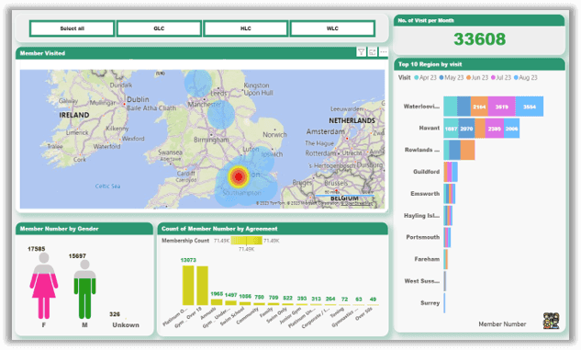Click the tallest Platinum agreement bar 13073
This screenshot has height=350, width=581.
pyautogui.click(x=188, y=285)
